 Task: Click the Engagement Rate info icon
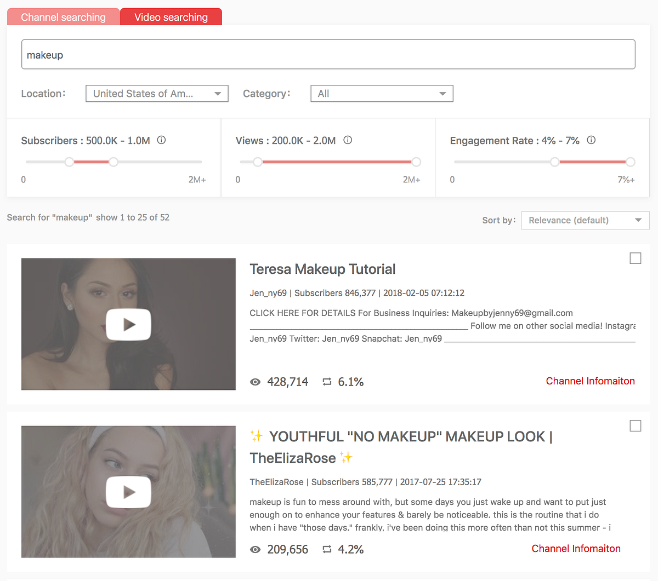click(x=591, y=140)
